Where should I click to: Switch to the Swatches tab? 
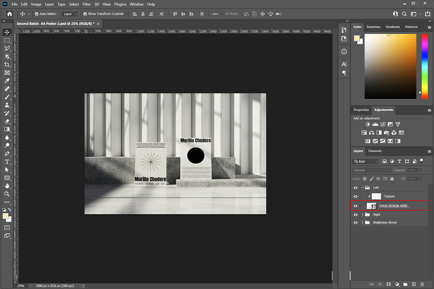[x=373, y=27]
